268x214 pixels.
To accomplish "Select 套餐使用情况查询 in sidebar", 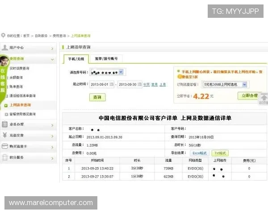I will coord(22,114).
